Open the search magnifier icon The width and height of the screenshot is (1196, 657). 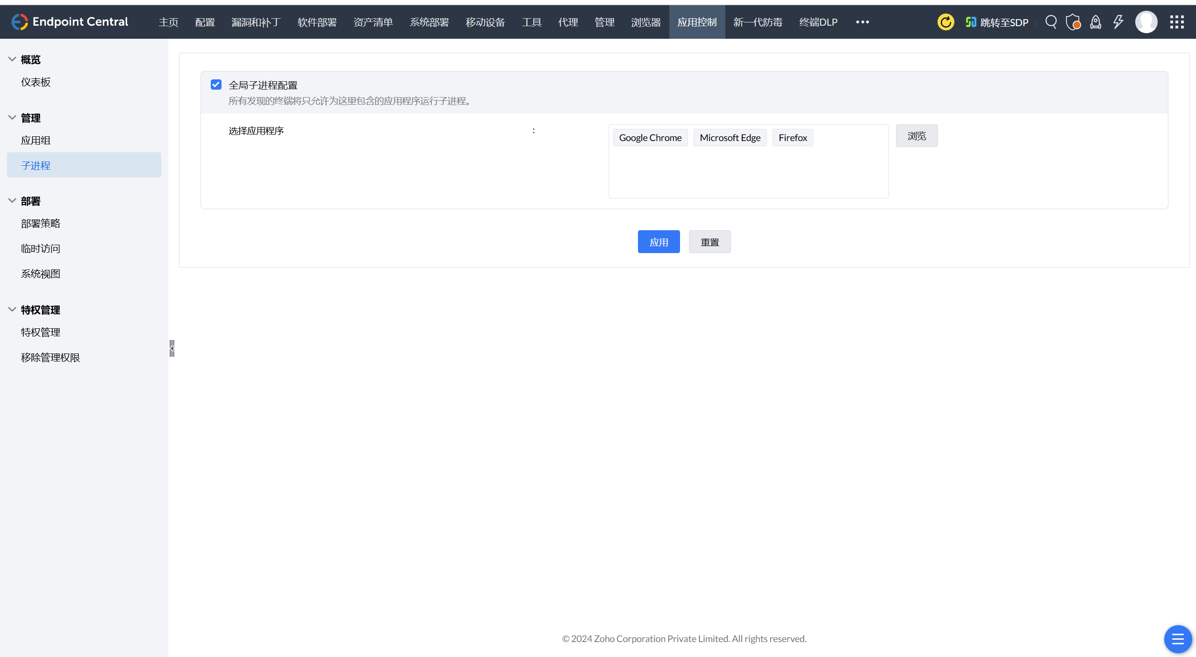(1051, 22)
